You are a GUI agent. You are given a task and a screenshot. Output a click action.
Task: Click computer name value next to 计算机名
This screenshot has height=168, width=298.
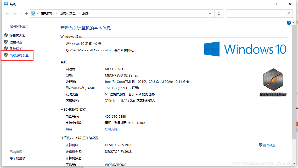pyautogui.click(x=119, y=145)
